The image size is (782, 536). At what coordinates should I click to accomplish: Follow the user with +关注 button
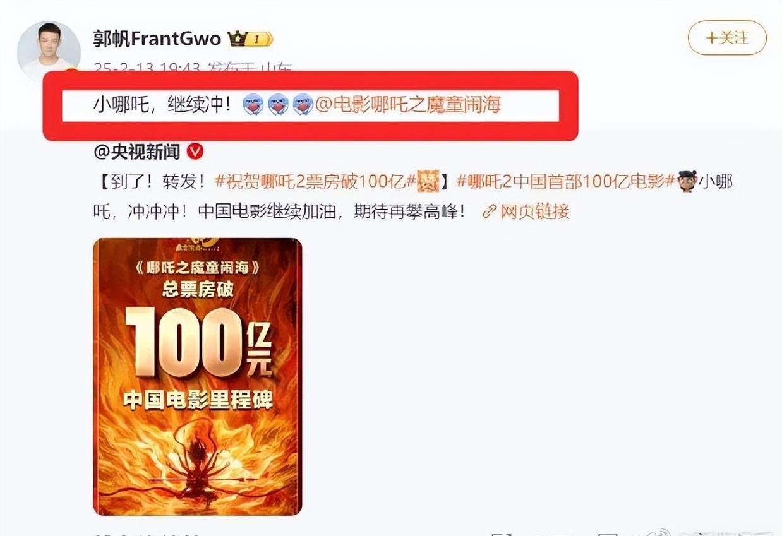coord(727,38)
